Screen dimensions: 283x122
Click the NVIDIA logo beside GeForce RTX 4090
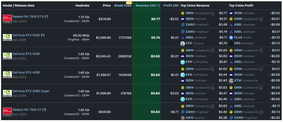point(7,56)
